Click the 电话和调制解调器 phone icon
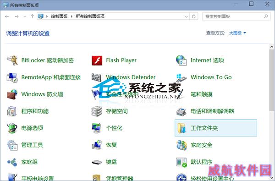The image size is (275, 181). [181, 111]
